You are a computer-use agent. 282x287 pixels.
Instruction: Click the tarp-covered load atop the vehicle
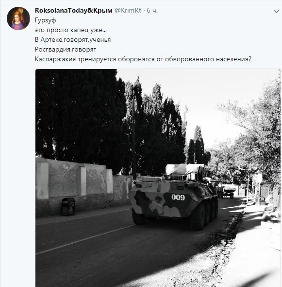coord(184,169)
